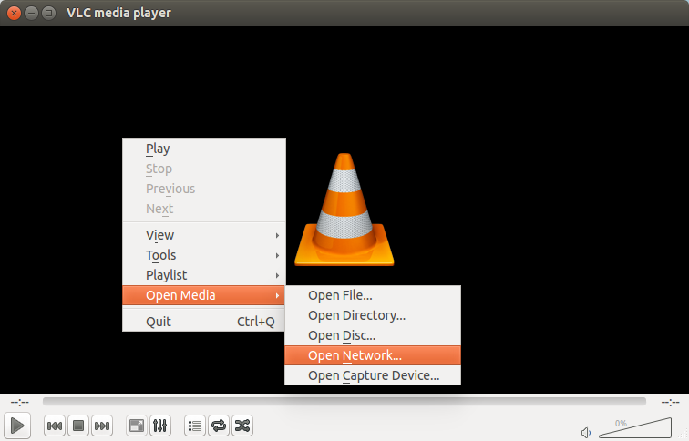Screen dimensions: 689x441
Task: Select Open Directory... option
Action: click(373, 315)
